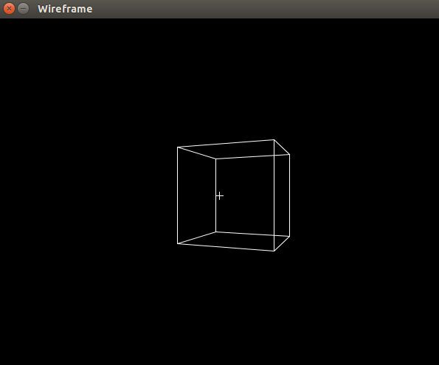Close the Wireframe window
This screenshot has height=365, width=439.
[x=9, y=9]
